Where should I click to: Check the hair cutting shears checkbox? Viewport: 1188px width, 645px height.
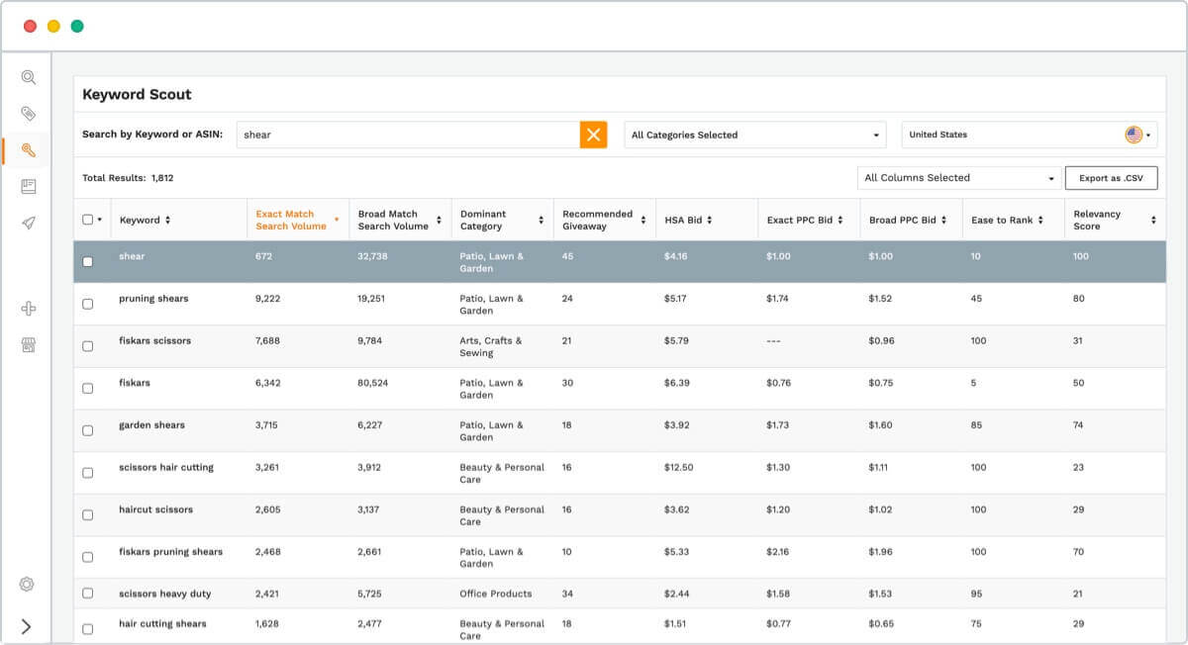[88, 629]
